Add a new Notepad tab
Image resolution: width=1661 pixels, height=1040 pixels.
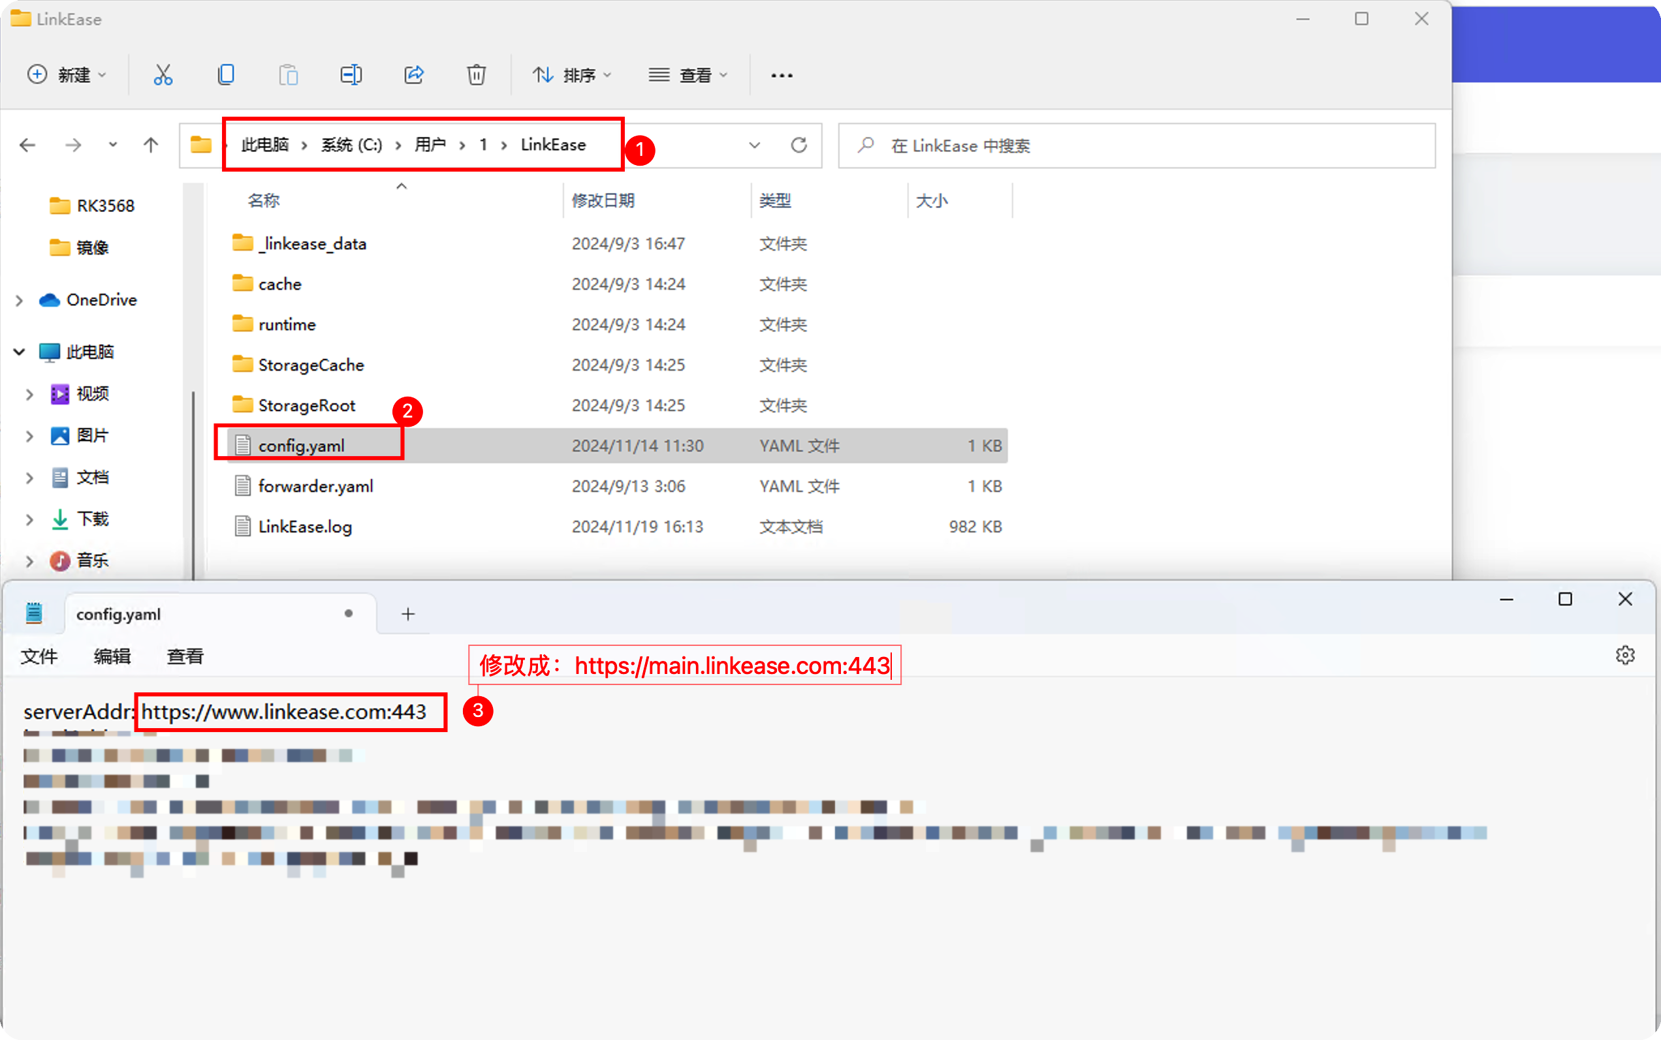408,613
